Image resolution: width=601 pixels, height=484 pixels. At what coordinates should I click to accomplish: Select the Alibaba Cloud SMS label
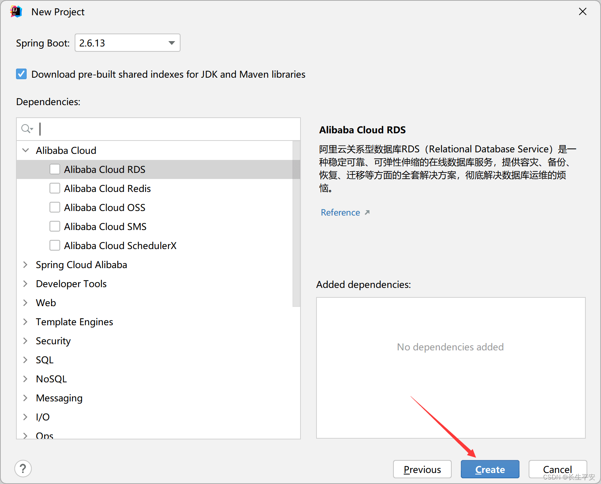pos(105,227)
